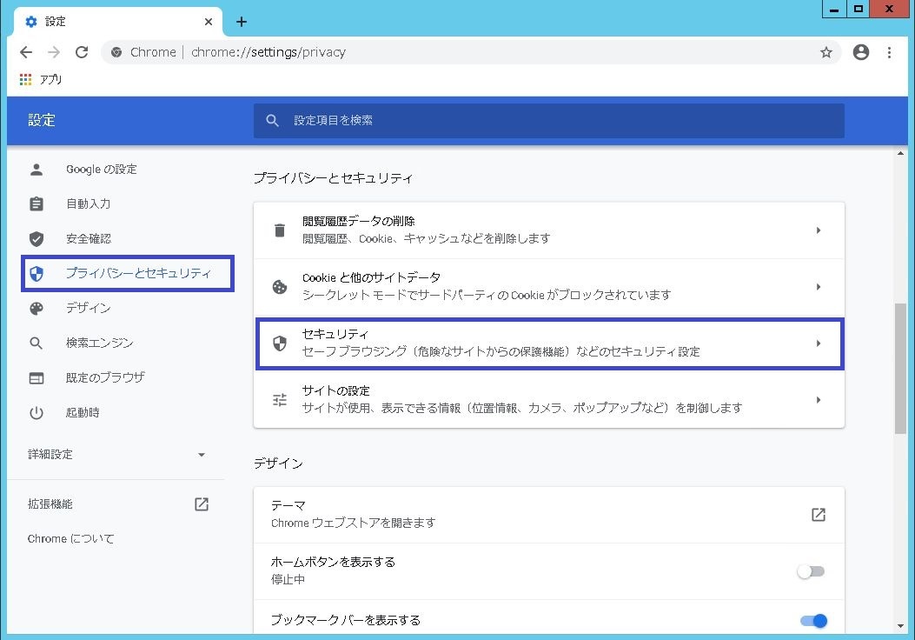Viewport: 915px width, 640px height.
Task: Click the Cookie と他のサイトデータ title
Action: pos(371,278)
